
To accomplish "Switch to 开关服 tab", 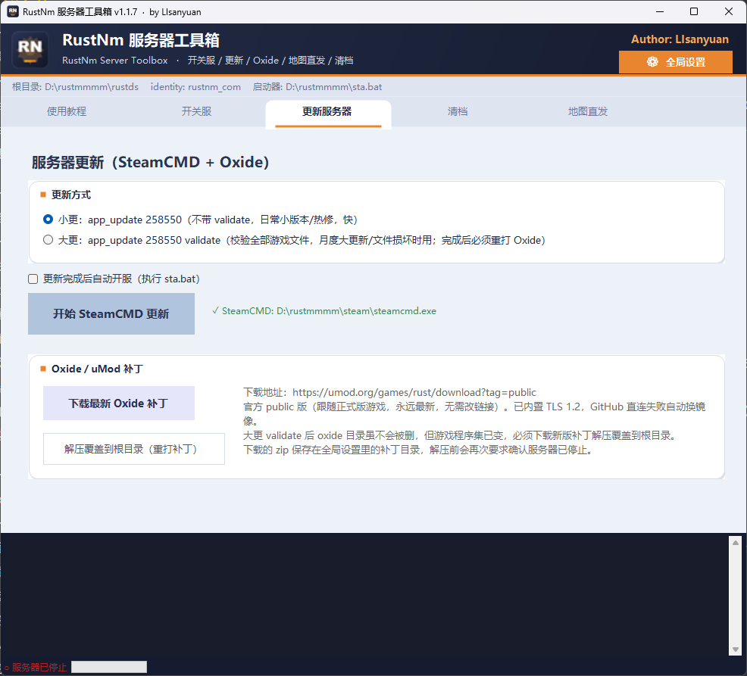I will [x=197, y=111].
